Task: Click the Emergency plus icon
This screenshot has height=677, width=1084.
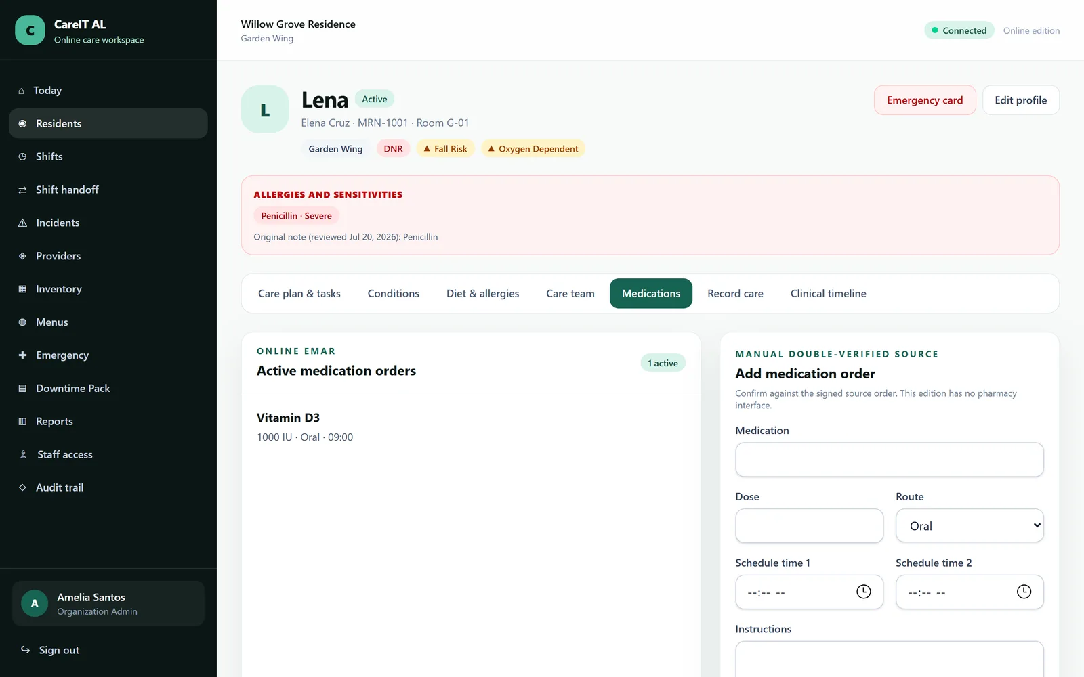Action: 22,355
